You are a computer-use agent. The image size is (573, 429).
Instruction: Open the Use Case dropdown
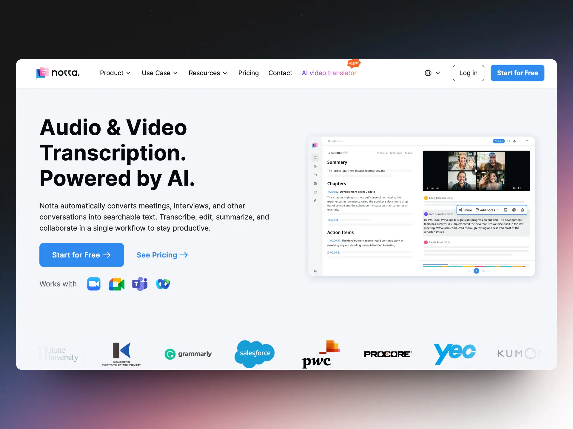pyautogui.click(x=160, y=73)
